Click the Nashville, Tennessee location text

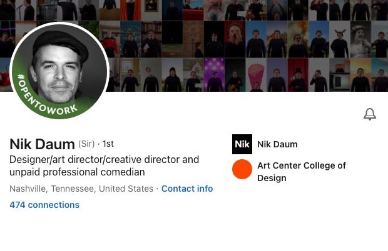click(81, 189)
